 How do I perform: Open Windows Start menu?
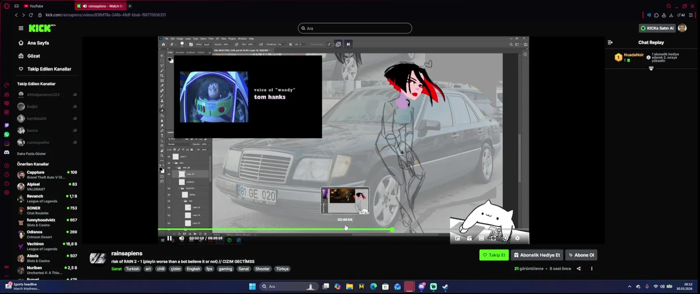click(252, 287)
